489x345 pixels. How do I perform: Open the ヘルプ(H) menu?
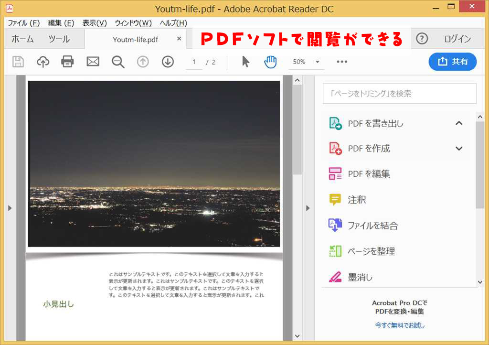[173, 23]
